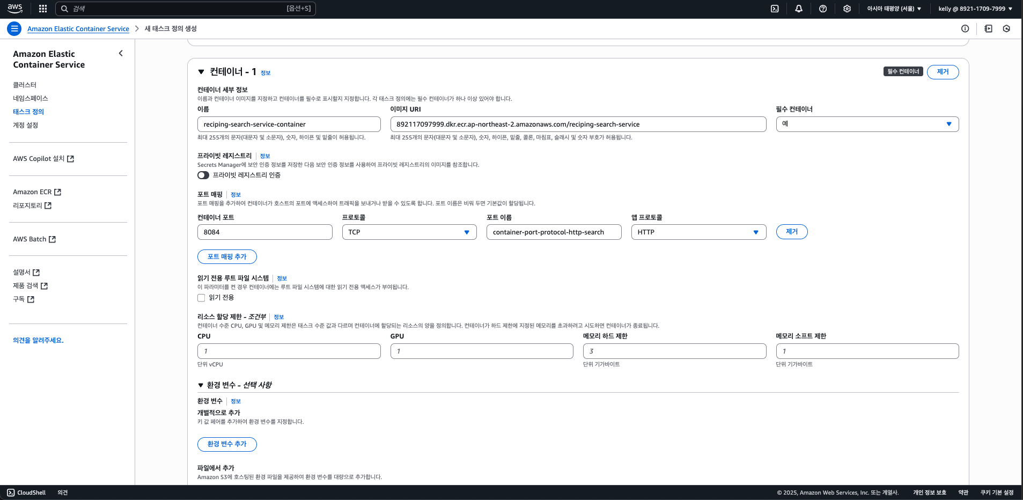This screenshot has height=500, width=1023.
Task: Click the rightmost top-right toolbar icon
Action: click(1006, 28)
